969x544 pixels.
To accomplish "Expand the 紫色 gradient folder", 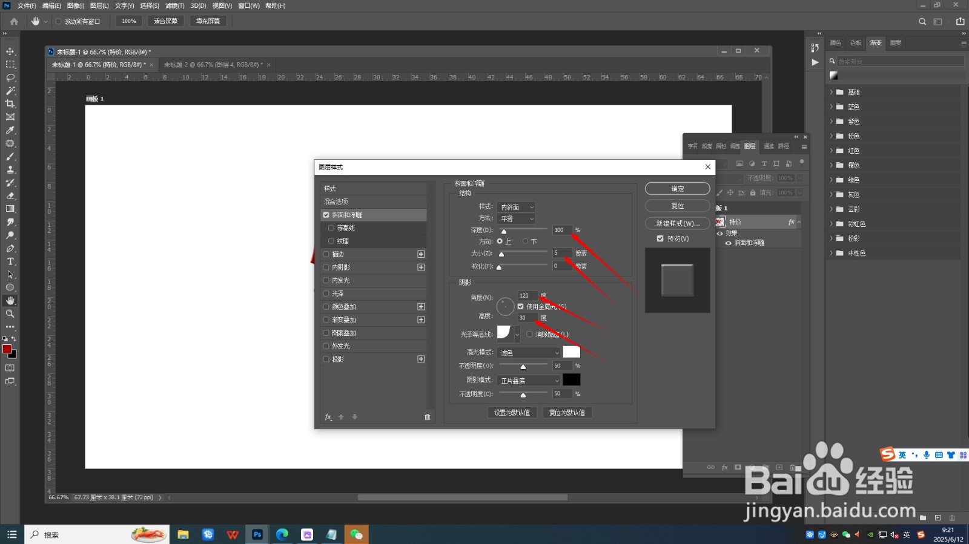I will pyautogui.click(x=832, y=121).
